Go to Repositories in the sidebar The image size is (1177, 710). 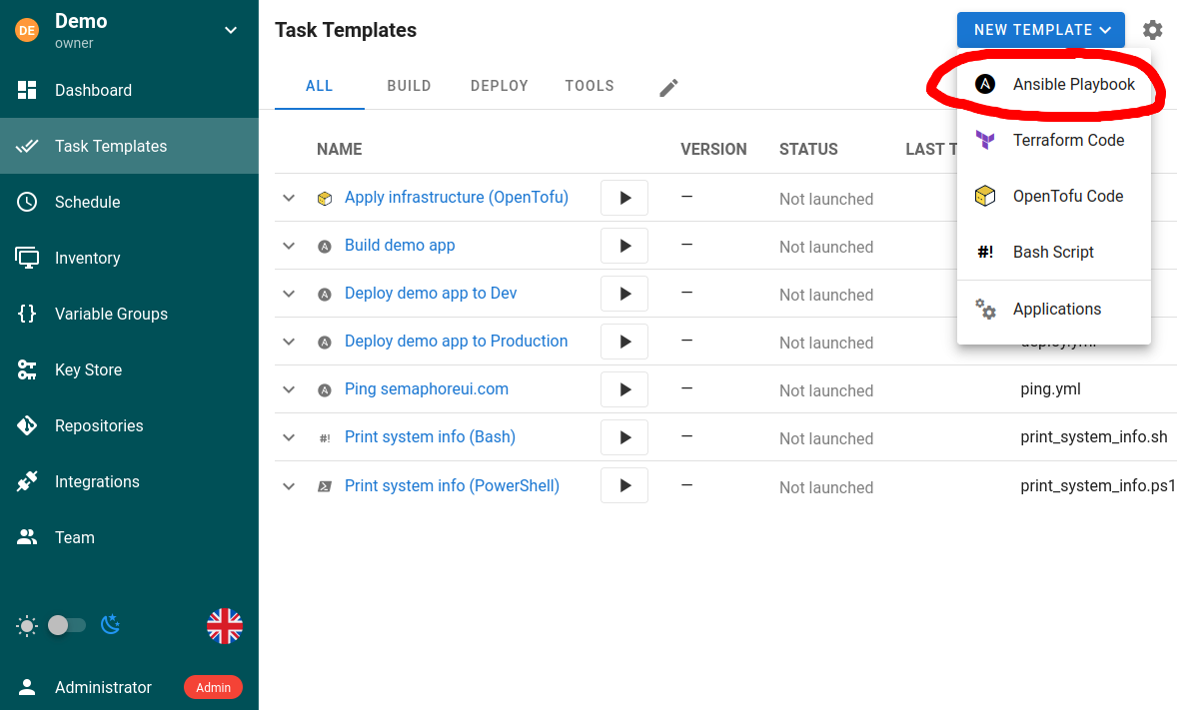click(99, 425)
